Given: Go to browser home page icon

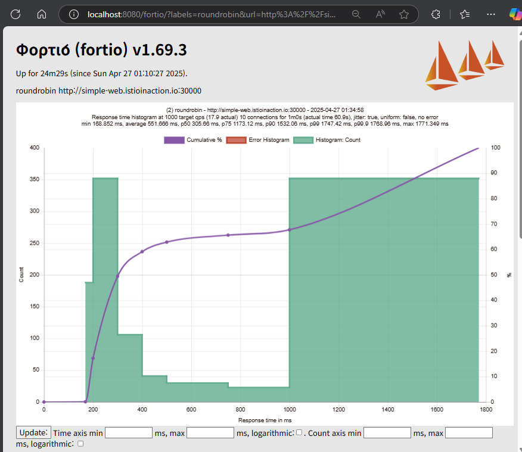Looking at the screenshot, I should pos(42,14).
